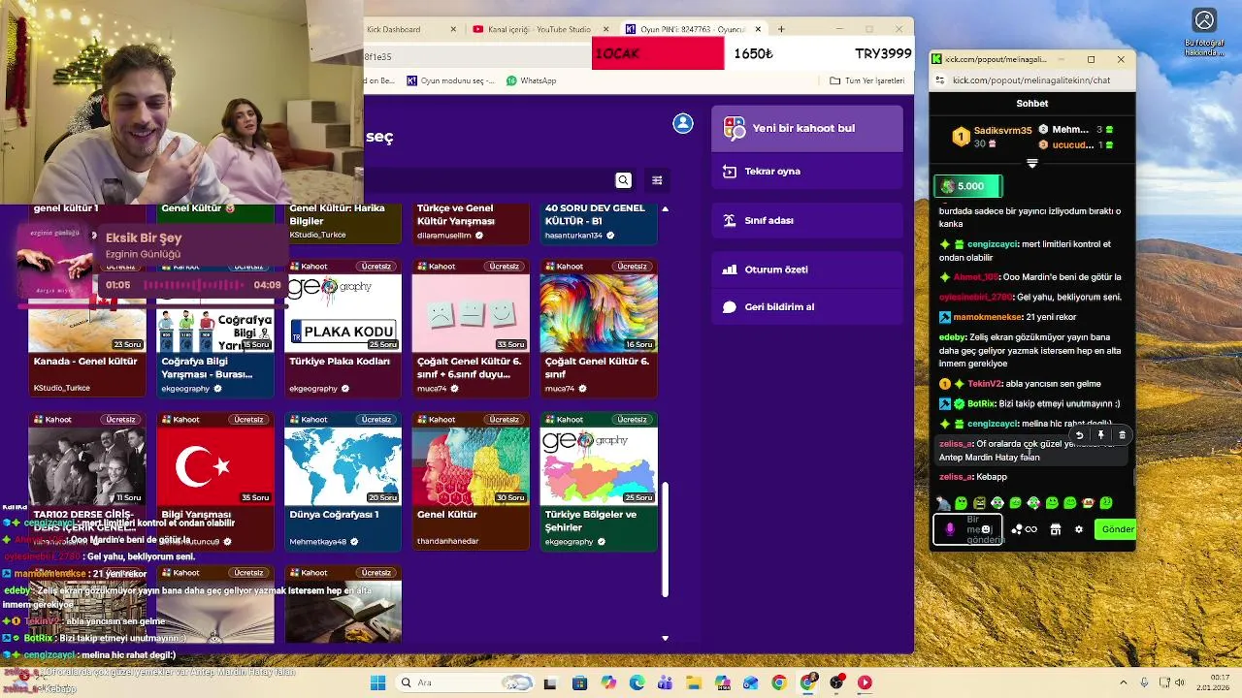Open the Oturum özeti menu option
Screen dimensions: 1242x698
point(807,270)
